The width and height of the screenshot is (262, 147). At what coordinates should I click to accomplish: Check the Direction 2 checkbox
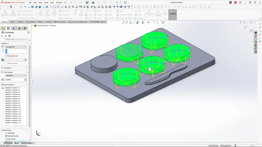pos(2,68)
